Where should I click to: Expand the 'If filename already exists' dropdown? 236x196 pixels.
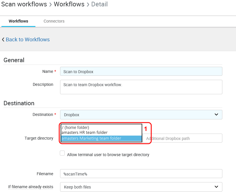(x=141, y=187)
